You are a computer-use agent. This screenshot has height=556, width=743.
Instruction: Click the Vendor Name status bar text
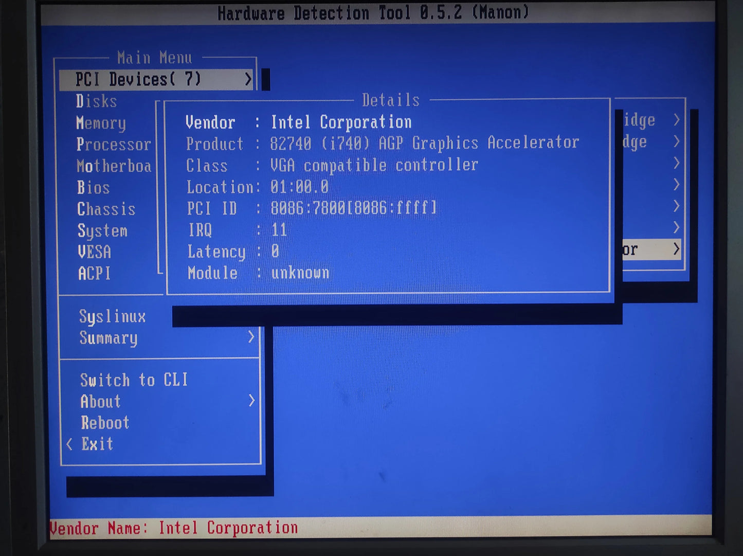coord(174,528)
